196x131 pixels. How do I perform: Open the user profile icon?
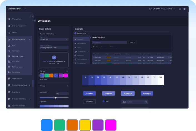[x=184, y=9]
